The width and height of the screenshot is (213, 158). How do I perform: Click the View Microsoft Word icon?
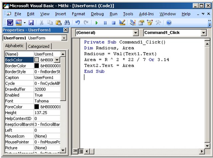(10, 23)
